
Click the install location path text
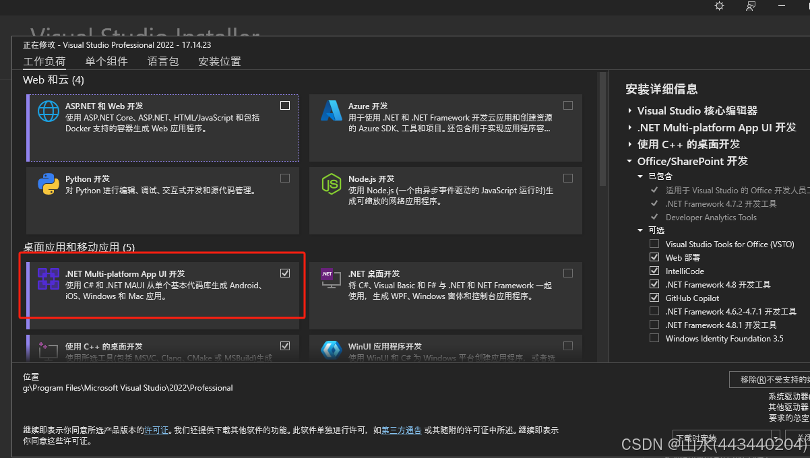128,388
